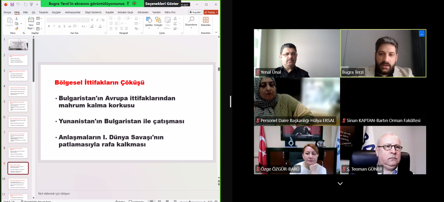Click the Cut scissors icon in Pano
This screenshot has height=202, width=444.
pyautogui.click(x=16, y=19)
